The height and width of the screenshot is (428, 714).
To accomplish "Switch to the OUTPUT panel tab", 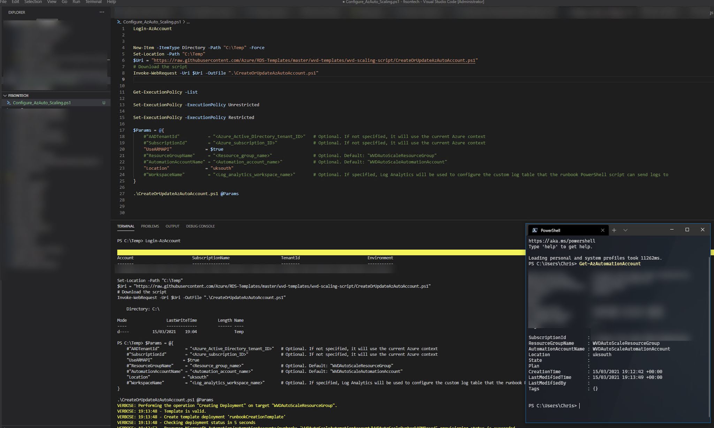I will 172,226.
